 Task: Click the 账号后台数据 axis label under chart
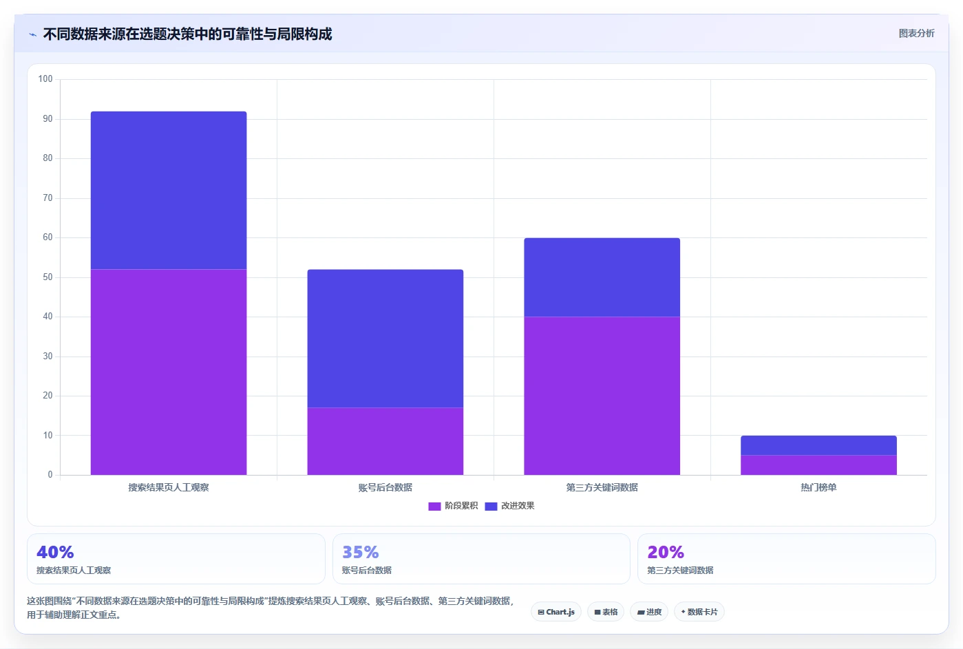point(385,487)
